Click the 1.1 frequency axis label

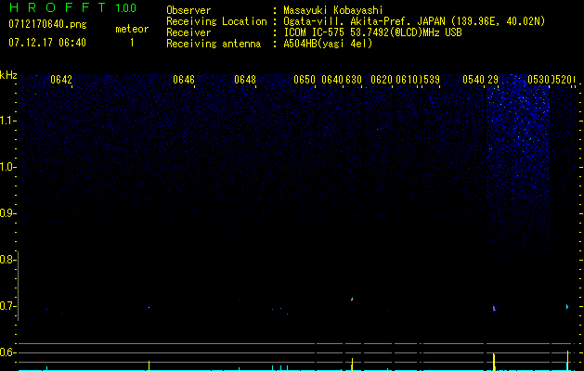click(x=7, y=121)
